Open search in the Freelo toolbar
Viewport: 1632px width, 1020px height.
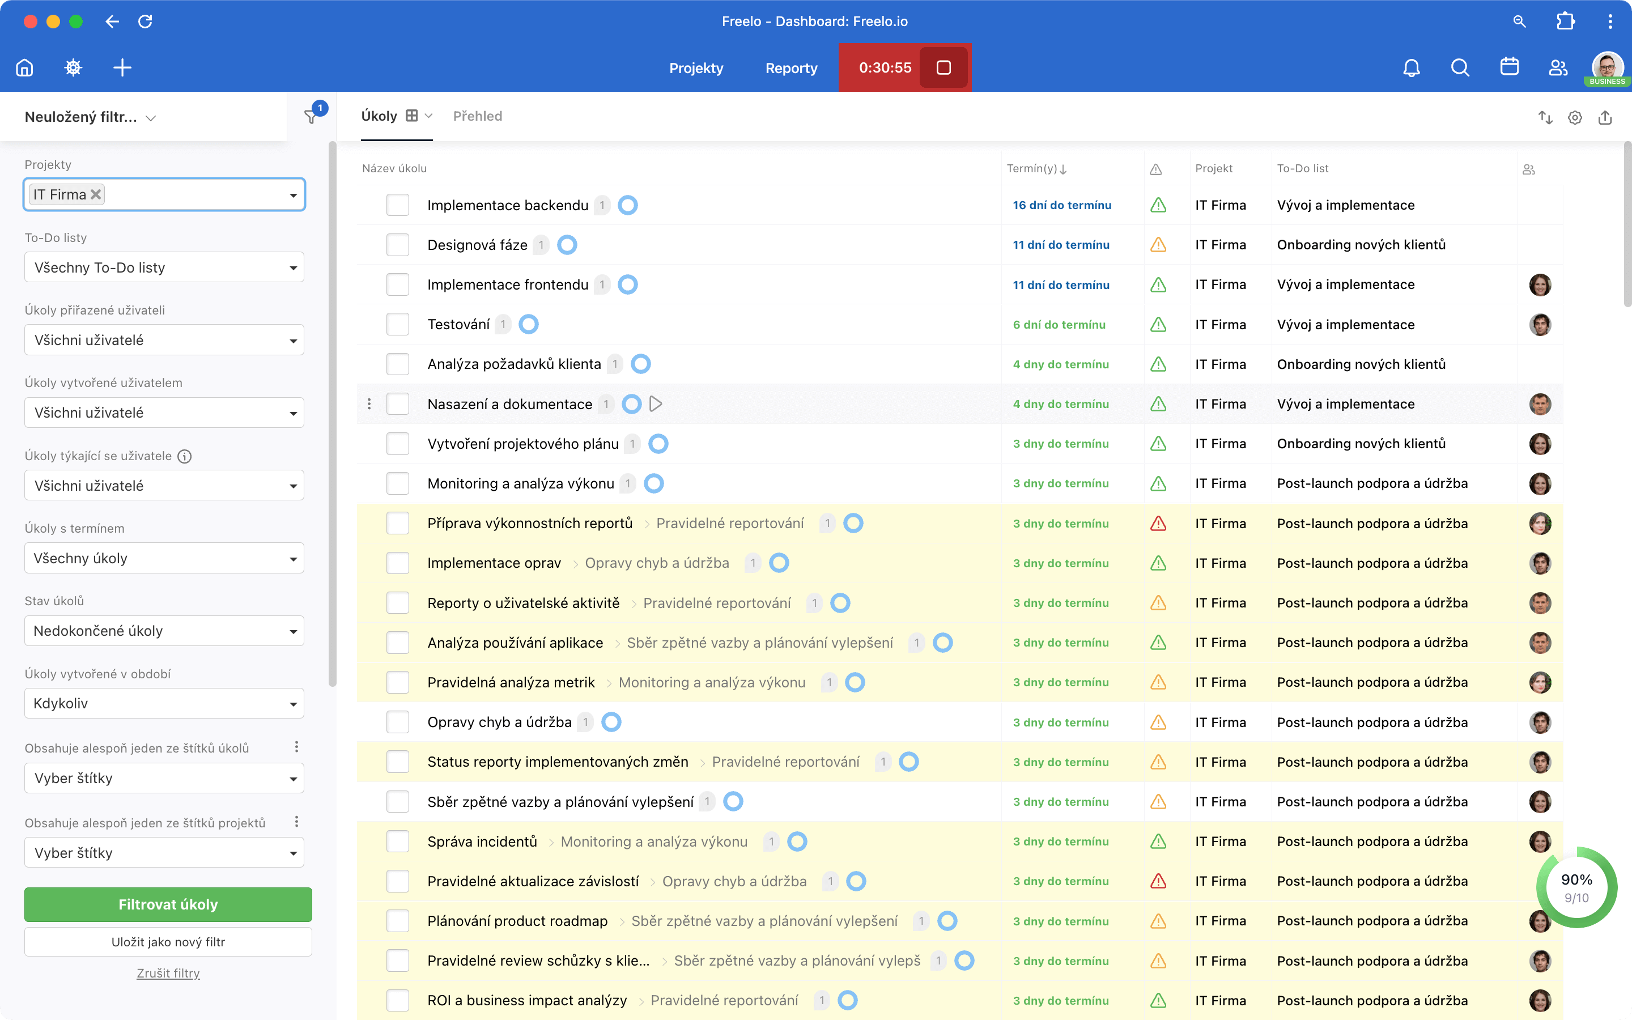click(1460, 67)
